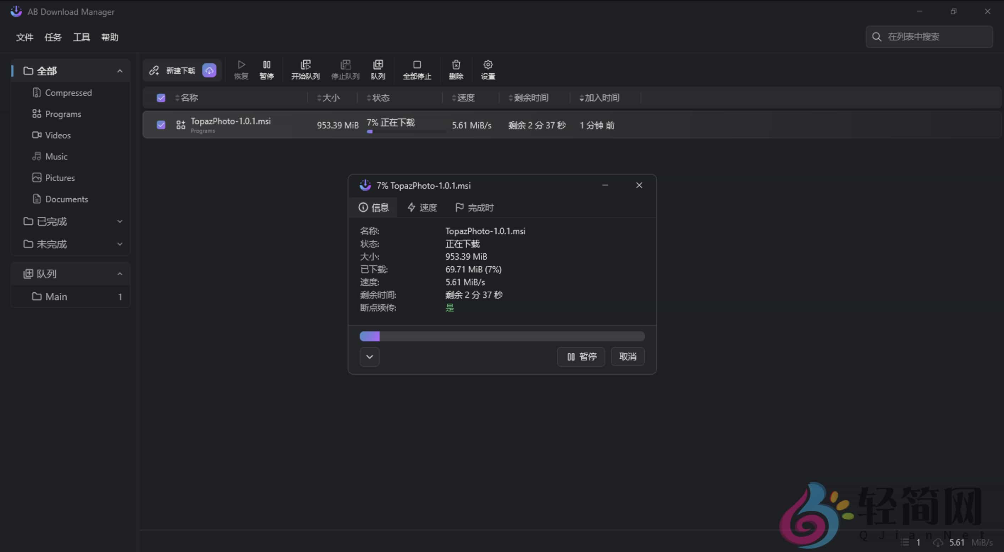This screenshot has height=552, width=1004.
Task: Delete the download using 删除 icon
Action: pyautogui.click(x=456, y=70)
